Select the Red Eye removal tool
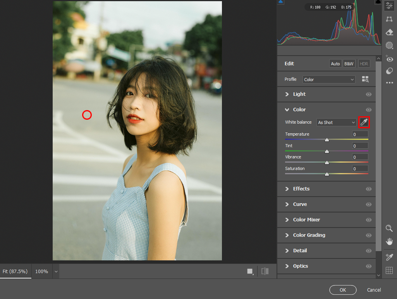 (389, 59)
